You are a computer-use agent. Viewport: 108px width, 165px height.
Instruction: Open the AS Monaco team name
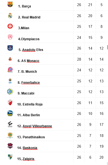click(28, 61)
